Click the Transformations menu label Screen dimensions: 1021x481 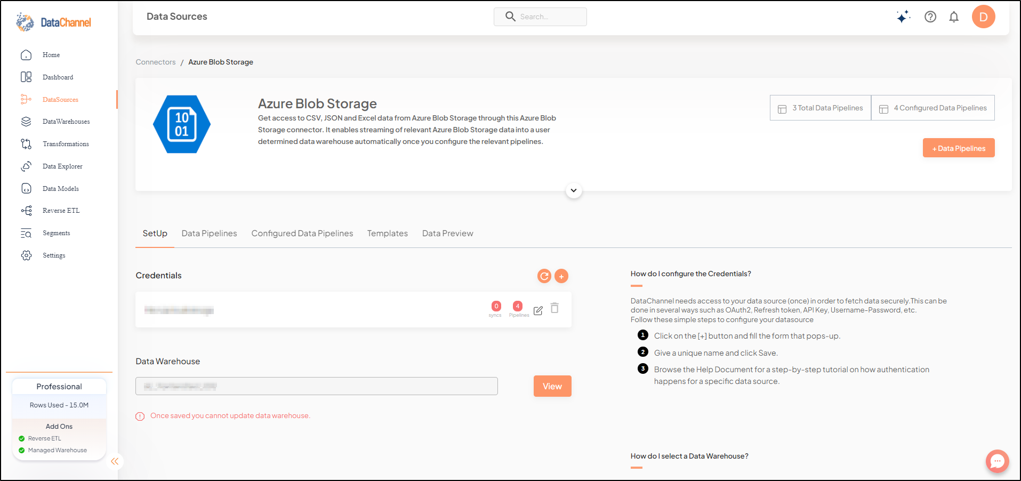[x=66, y=144]
